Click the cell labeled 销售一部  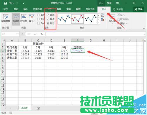(12, 51)
